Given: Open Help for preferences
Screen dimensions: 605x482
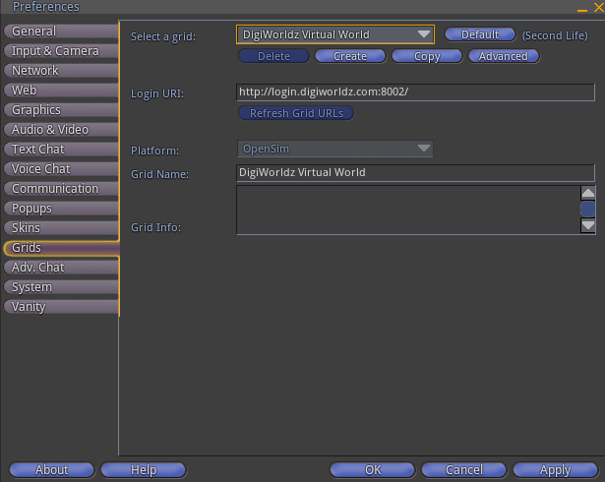Looking at the screenshot, I should pyautogui.click(x=144, y=470).
